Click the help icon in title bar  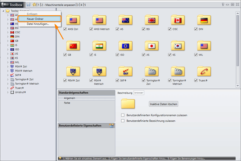click(x=223, y=5)
